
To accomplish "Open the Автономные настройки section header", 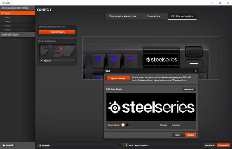I will tap(18, 8).
